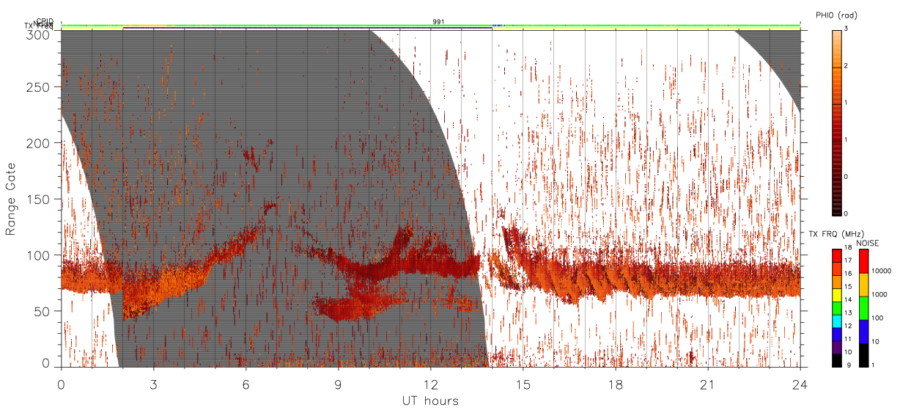
Task: Click the x-axis tick label 3
Action: point(153,384)
